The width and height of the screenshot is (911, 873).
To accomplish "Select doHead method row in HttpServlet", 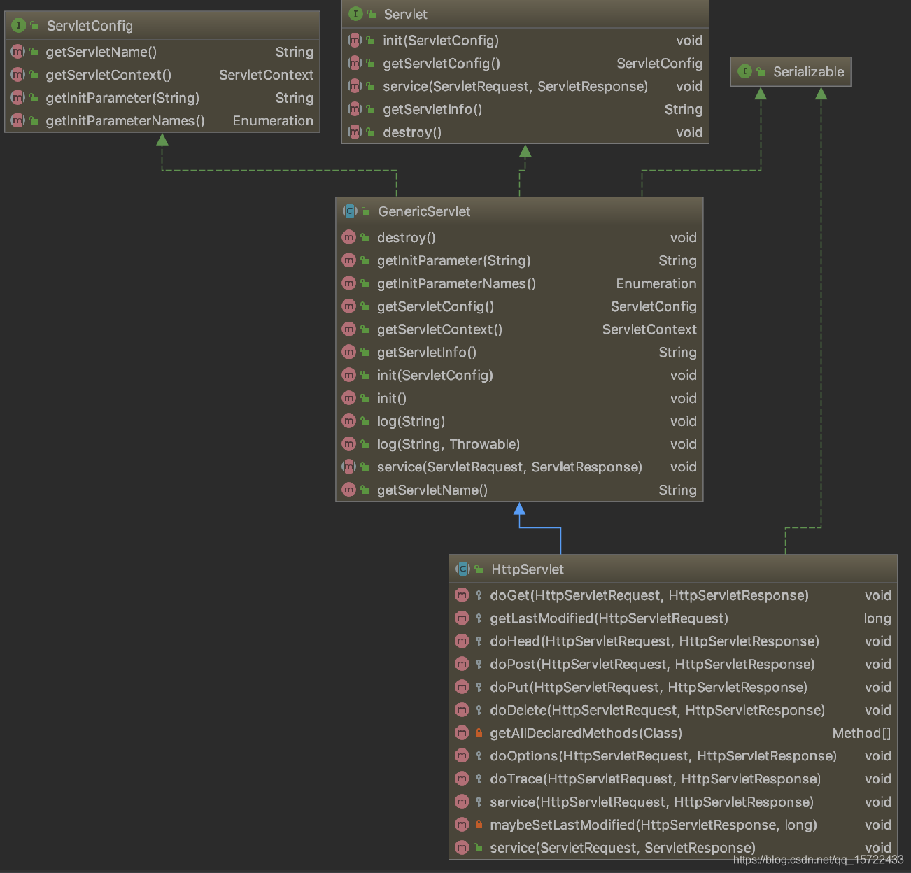I will point(672,641).
